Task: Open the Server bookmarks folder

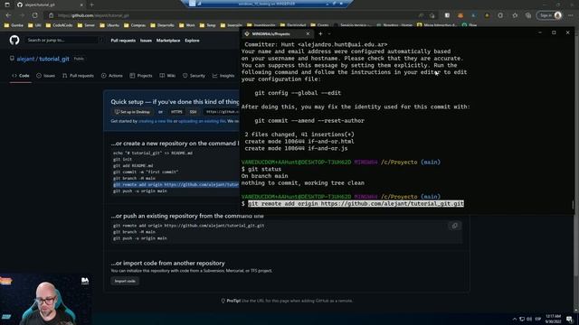Action: [x=87, y=25]
